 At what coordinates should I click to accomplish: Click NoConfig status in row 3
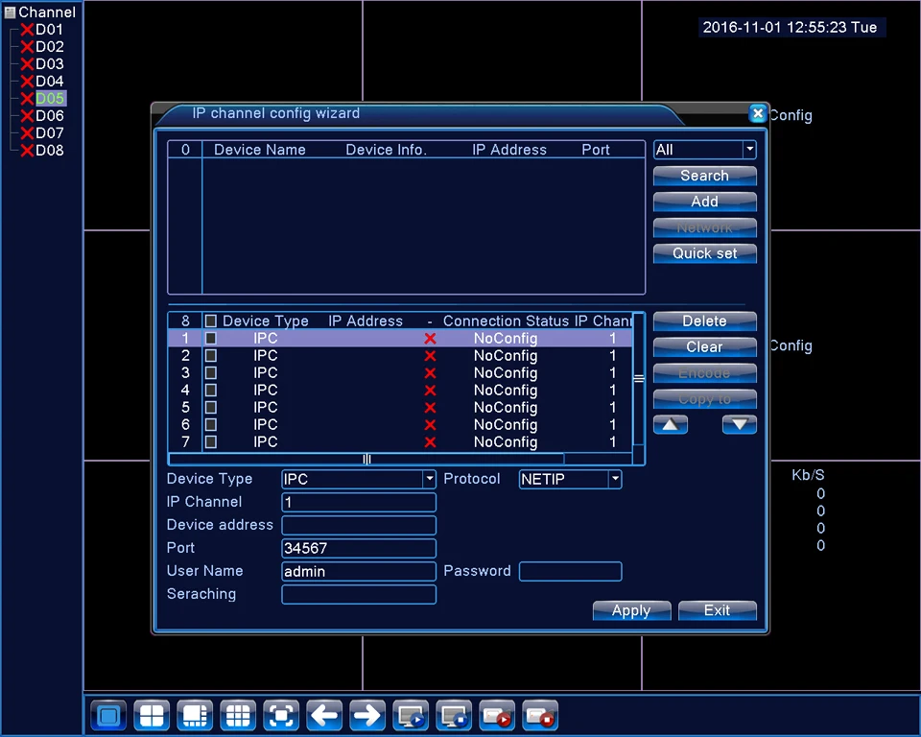[x=506, y=372]
